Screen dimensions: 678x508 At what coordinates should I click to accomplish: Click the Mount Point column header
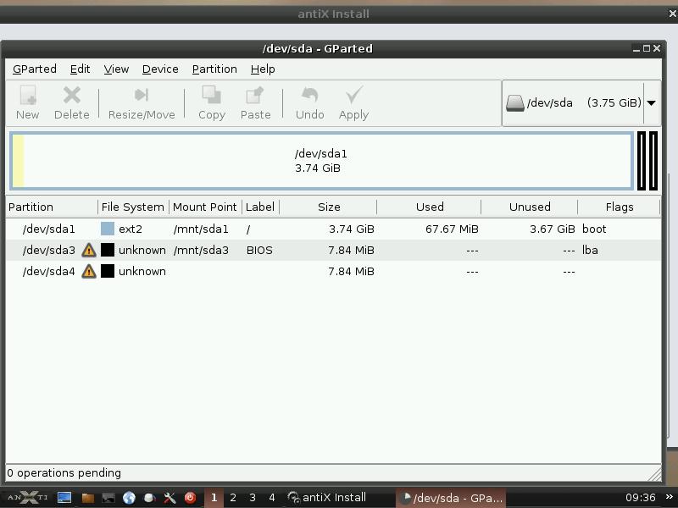[205, 207]
